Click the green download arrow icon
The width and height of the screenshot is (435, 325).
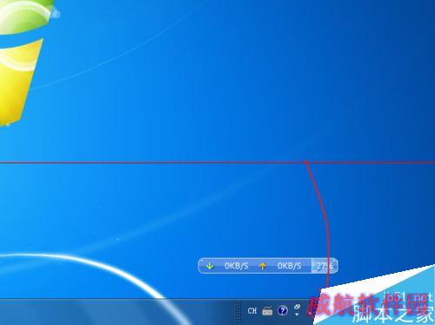click(210, 266)
